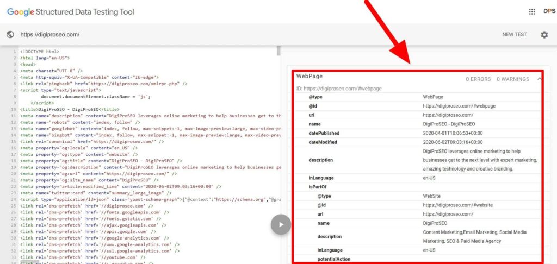Click code line 1 DOCTYPE html
Viewport: 557px width, 264px height.
coord(40,52)
